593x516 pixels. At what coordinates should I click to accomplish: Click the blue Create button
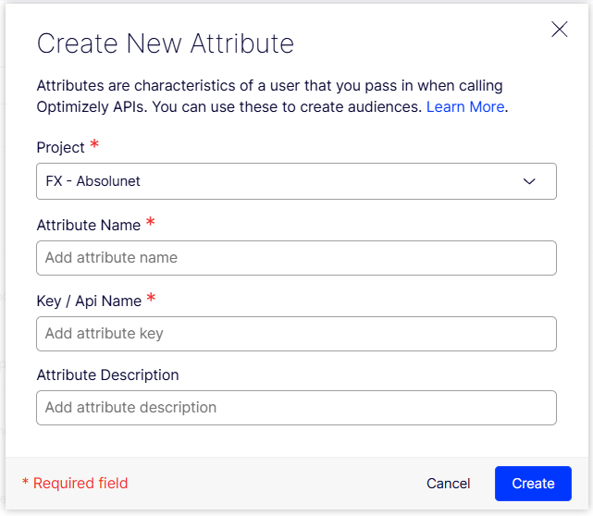point(533,484)
